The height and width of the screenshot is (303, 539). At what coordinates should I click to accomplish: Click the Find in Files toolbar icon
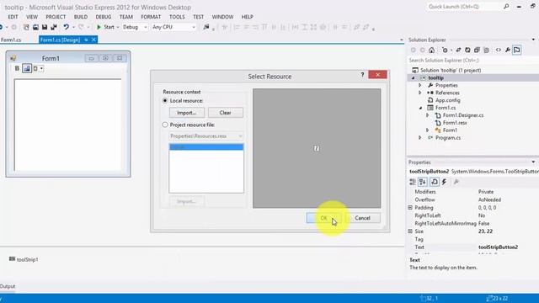pyautogui.click(x=206, y=27)
